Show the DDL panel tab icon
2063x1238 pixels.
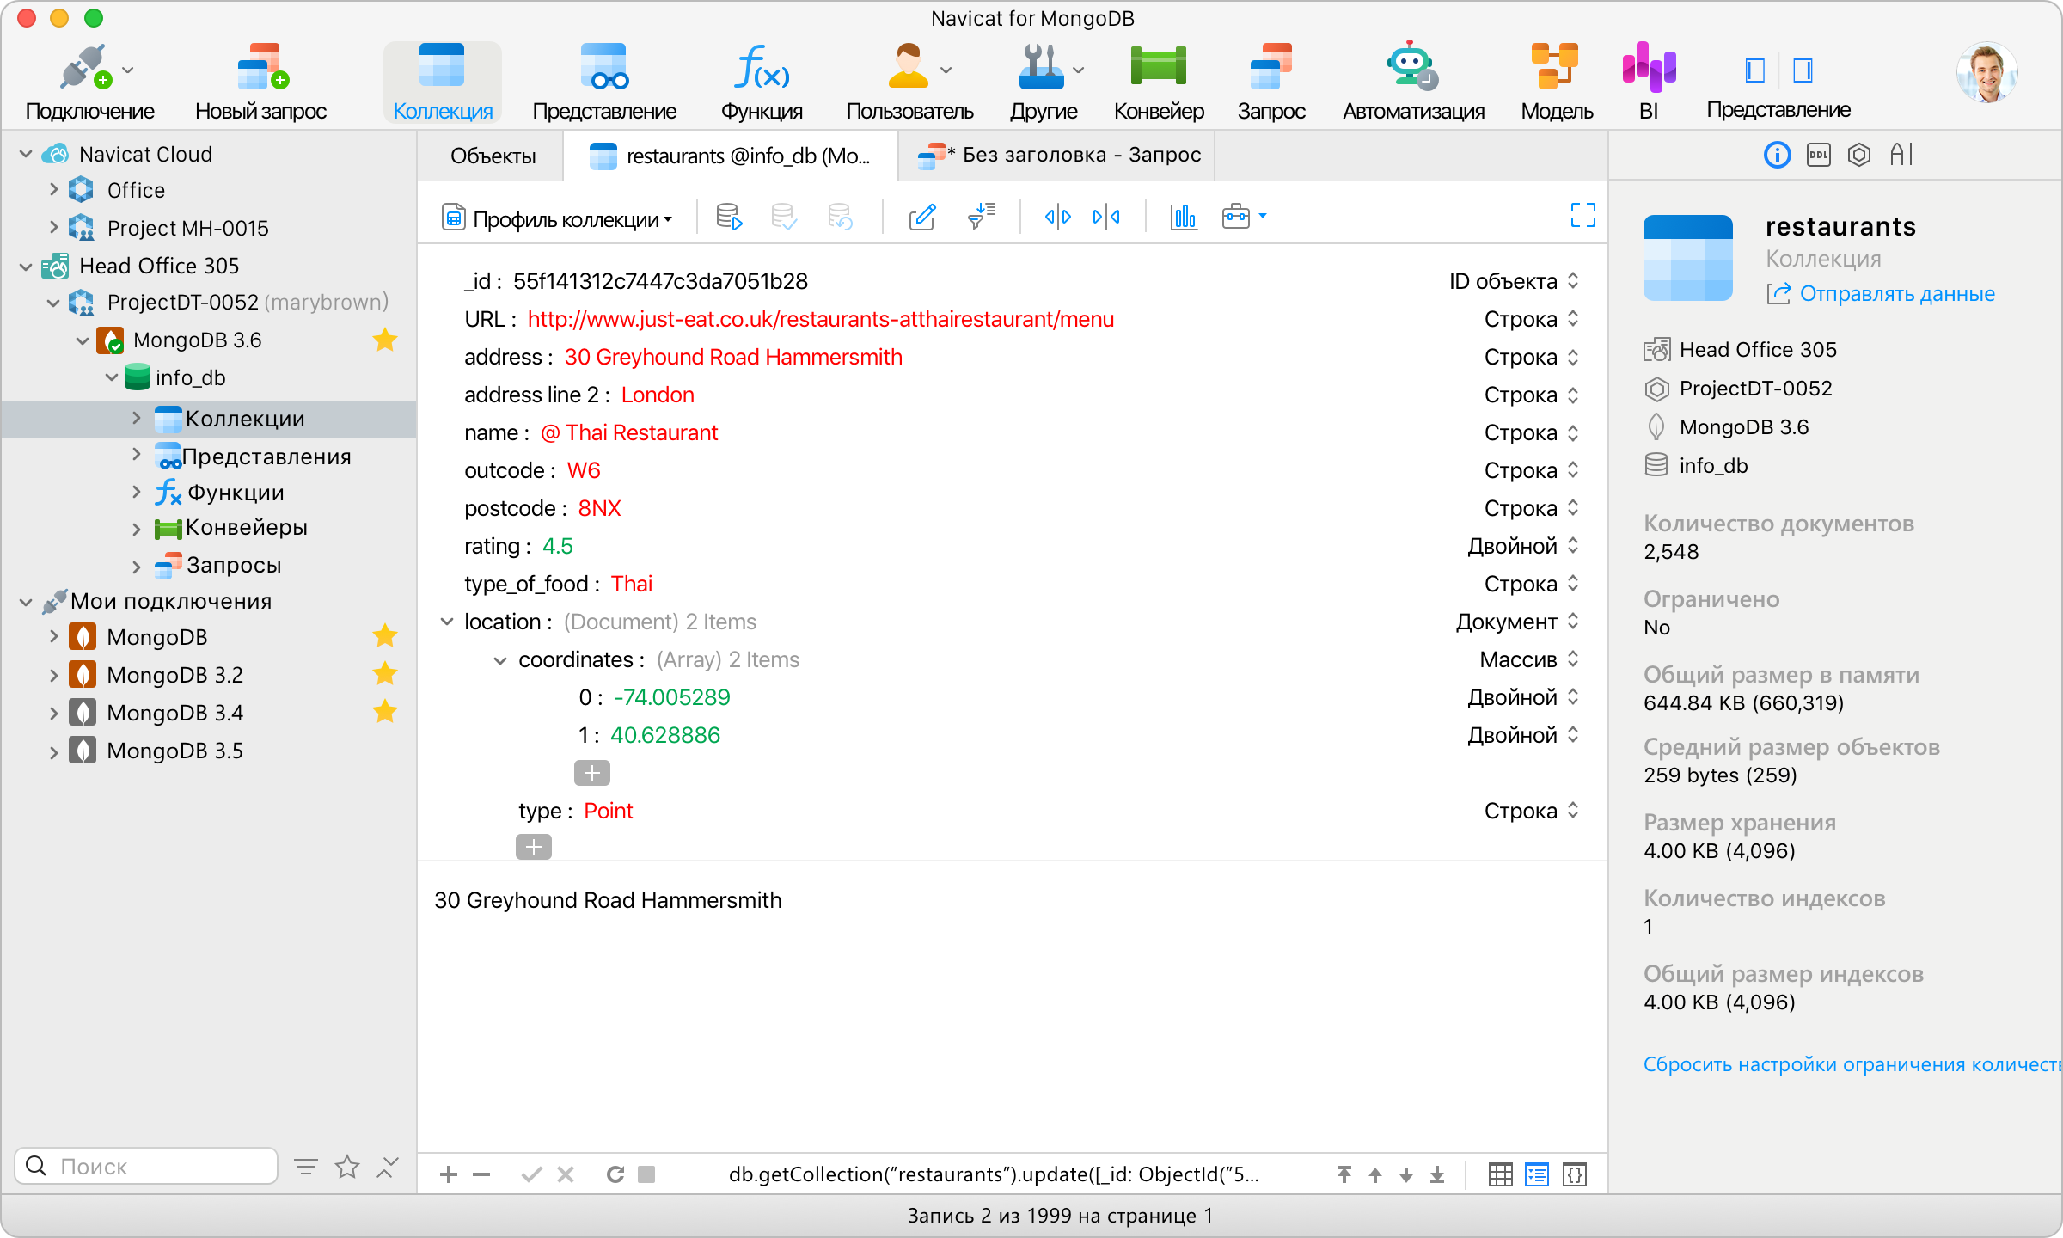1818,155
